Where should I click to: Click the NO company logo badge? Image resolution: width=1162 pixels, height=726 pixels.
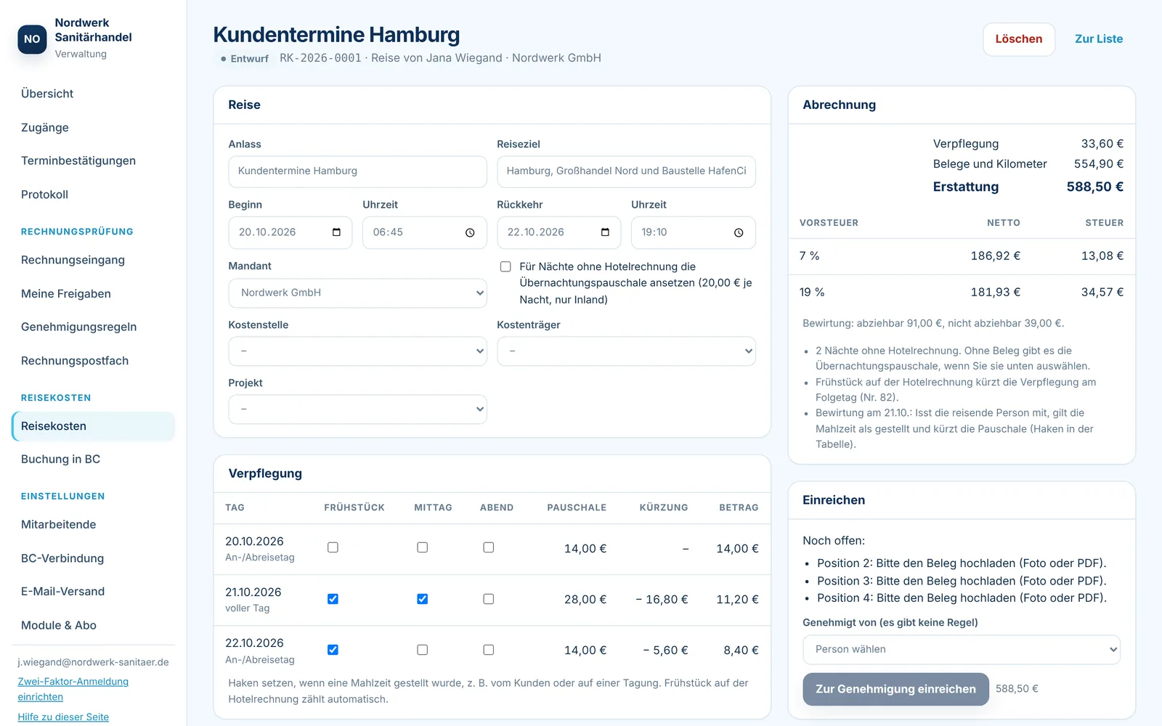pyautogui.click(x=32, y=39)
